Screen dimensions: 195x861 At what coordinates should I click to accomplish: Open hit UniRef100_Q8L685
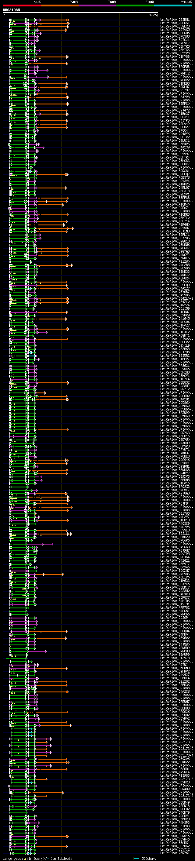pyautogui.click(x=175, y=33)
